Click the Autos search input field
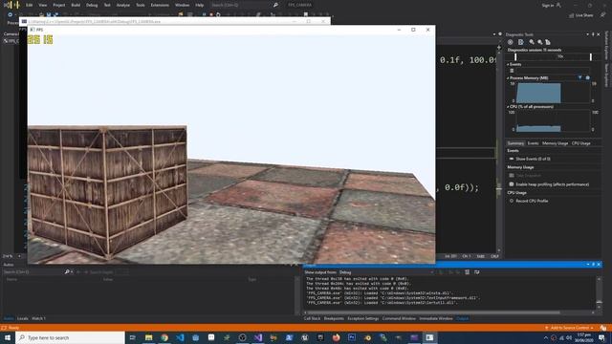The image size is (612, 344). coord(33,271)
